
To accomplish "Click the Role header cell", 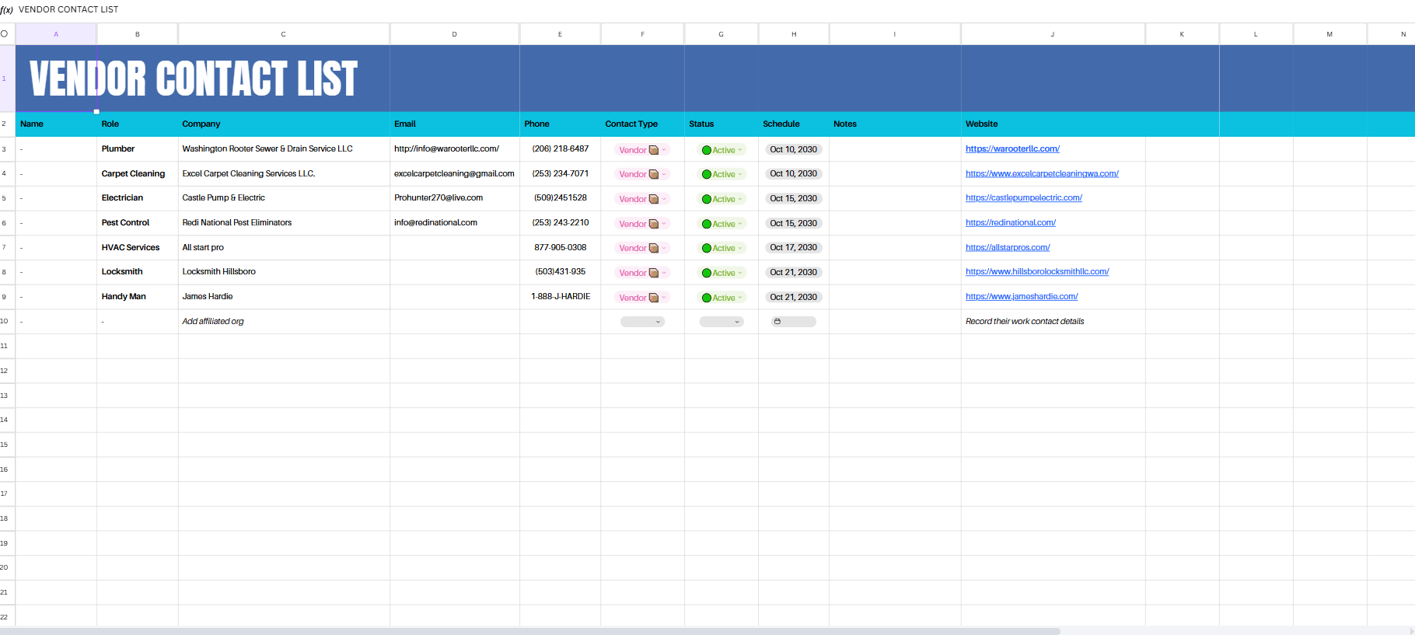I will click(x=138, y=124).
